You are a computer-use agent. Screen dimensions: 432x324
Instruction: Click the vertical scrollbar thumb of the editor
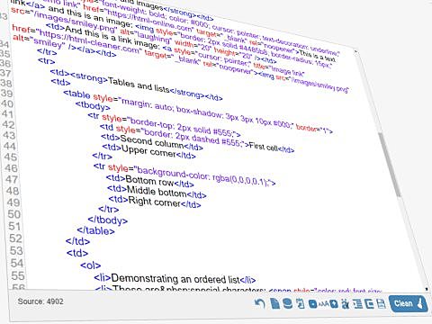[390, 165]
